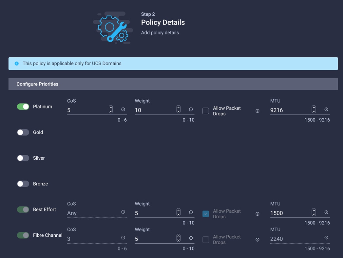Toggle the Best Effort priority switch
This screenshot has height=258, width=343.
click(23, 209)
